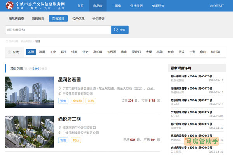Image resolution: width=233 pixels, height=155 pixels.
Task: Click the site logo emblem
Action: [9, 5]
